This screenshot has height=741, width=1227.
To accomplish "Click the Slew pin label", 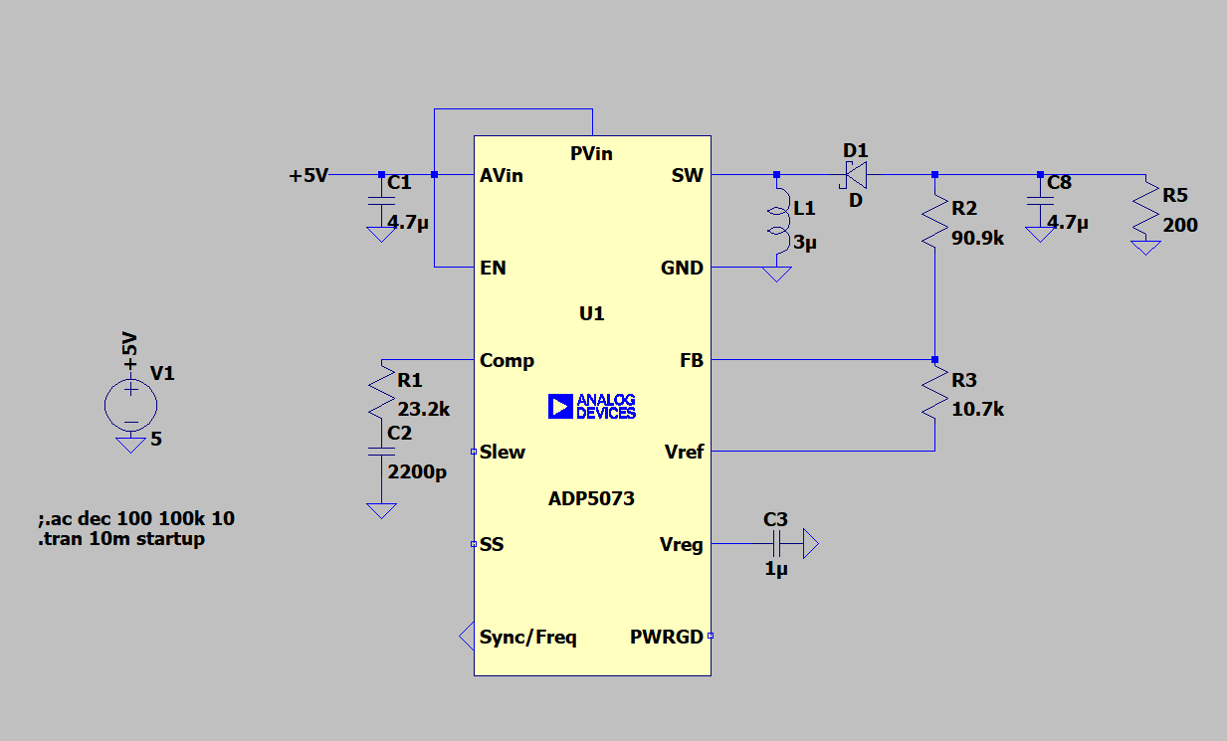I will [503, 453].
